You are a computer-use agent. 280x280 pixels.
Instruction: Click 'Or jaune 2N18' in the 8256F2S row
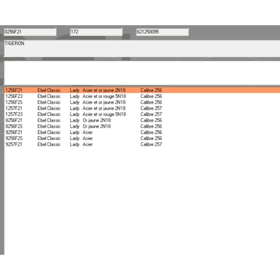point(97,126)
